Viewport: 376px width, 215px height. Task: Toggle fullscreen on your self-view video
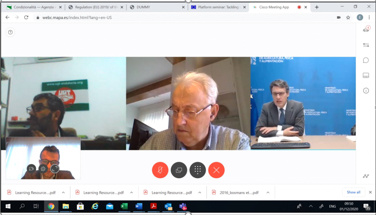pos(55,169)
